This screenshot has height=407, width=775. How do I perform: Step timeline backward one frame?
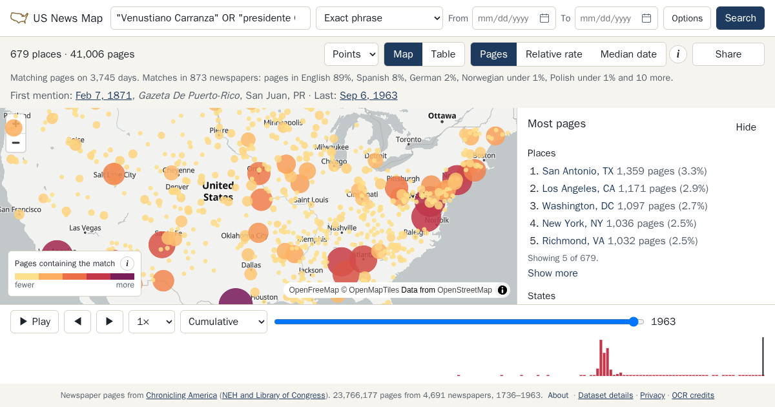pyautogui.click(x=77, y=322)
